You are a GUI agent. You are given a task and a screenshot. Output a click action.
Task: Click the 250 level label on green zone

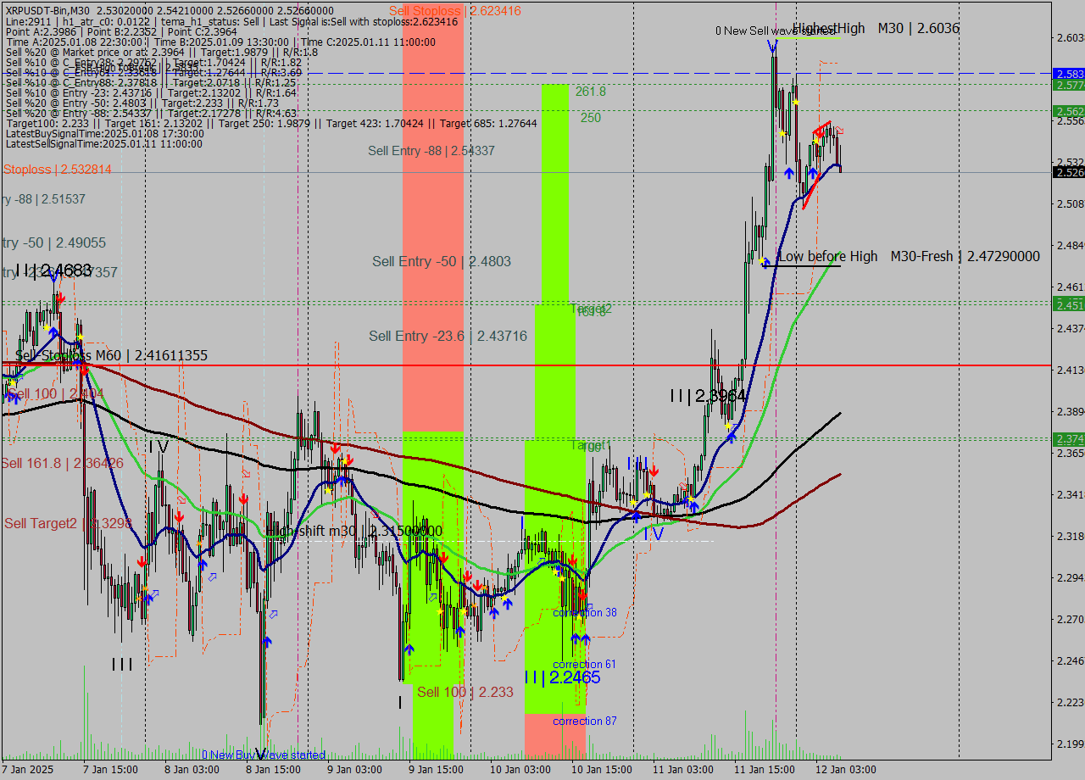[591, 118]
